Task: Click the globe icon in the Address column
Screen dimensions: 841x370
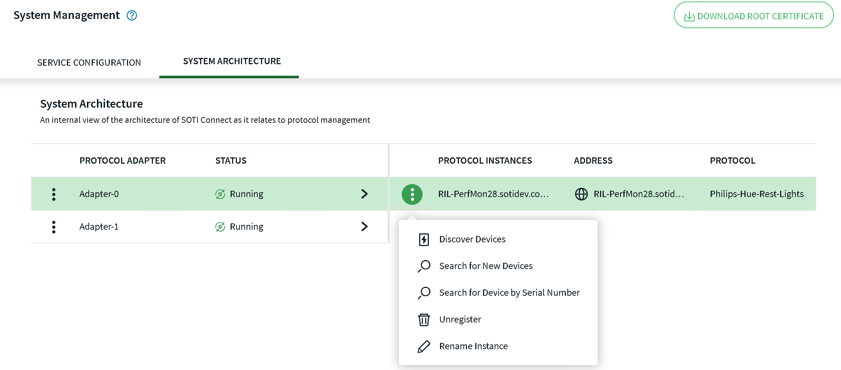Action: 581,194
